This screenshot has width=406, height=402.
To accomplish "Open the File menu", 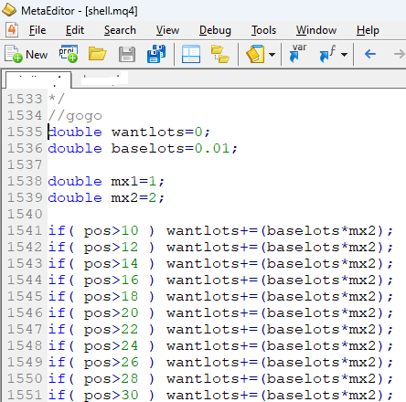I will [37, 30].
